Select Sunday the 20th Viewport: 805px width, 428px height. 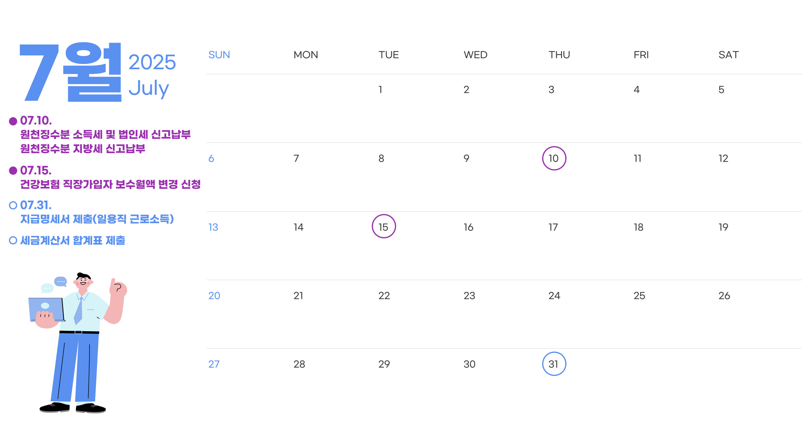pos(214,296)
